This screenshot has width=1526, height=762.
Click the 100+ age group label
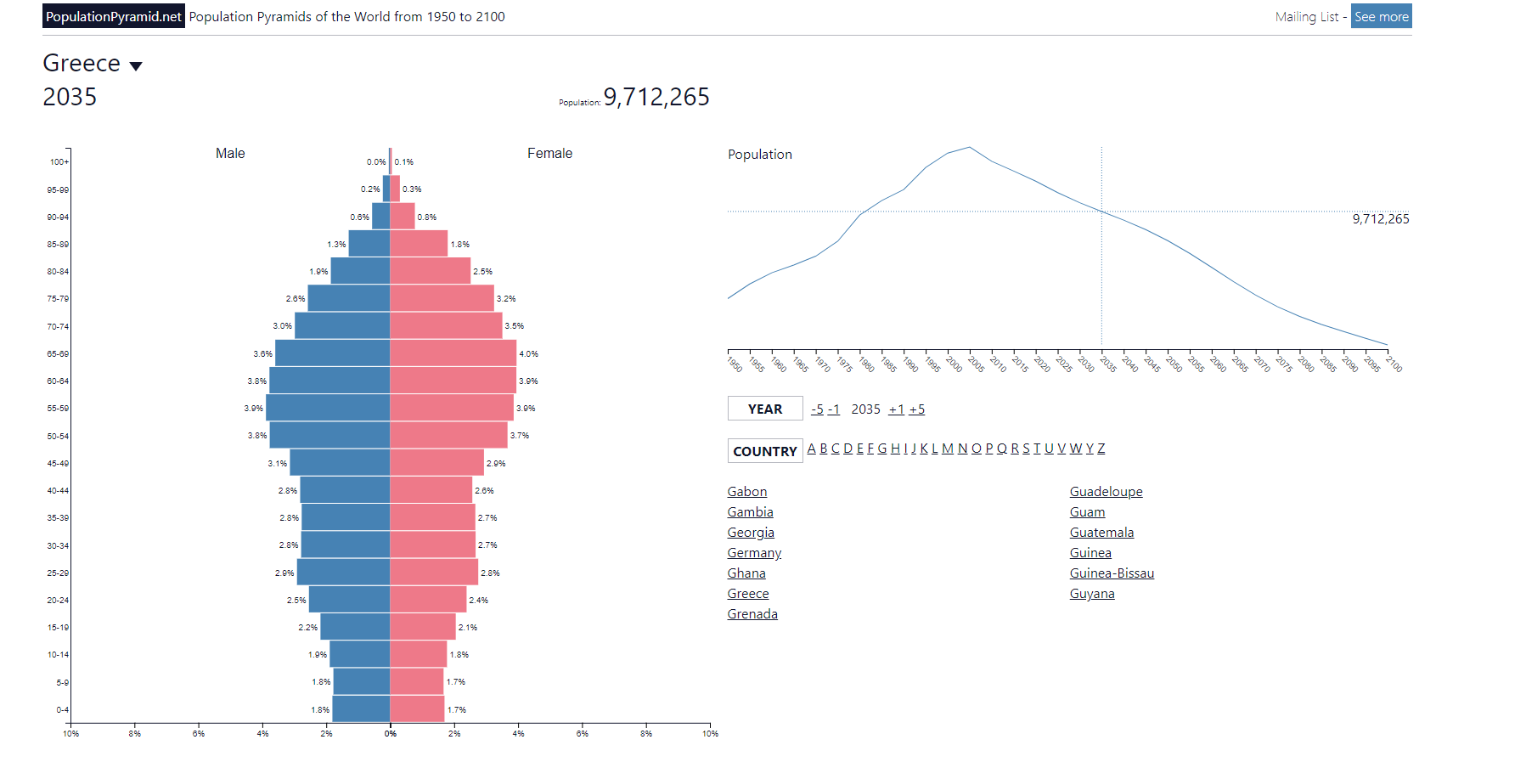[59, 162]
